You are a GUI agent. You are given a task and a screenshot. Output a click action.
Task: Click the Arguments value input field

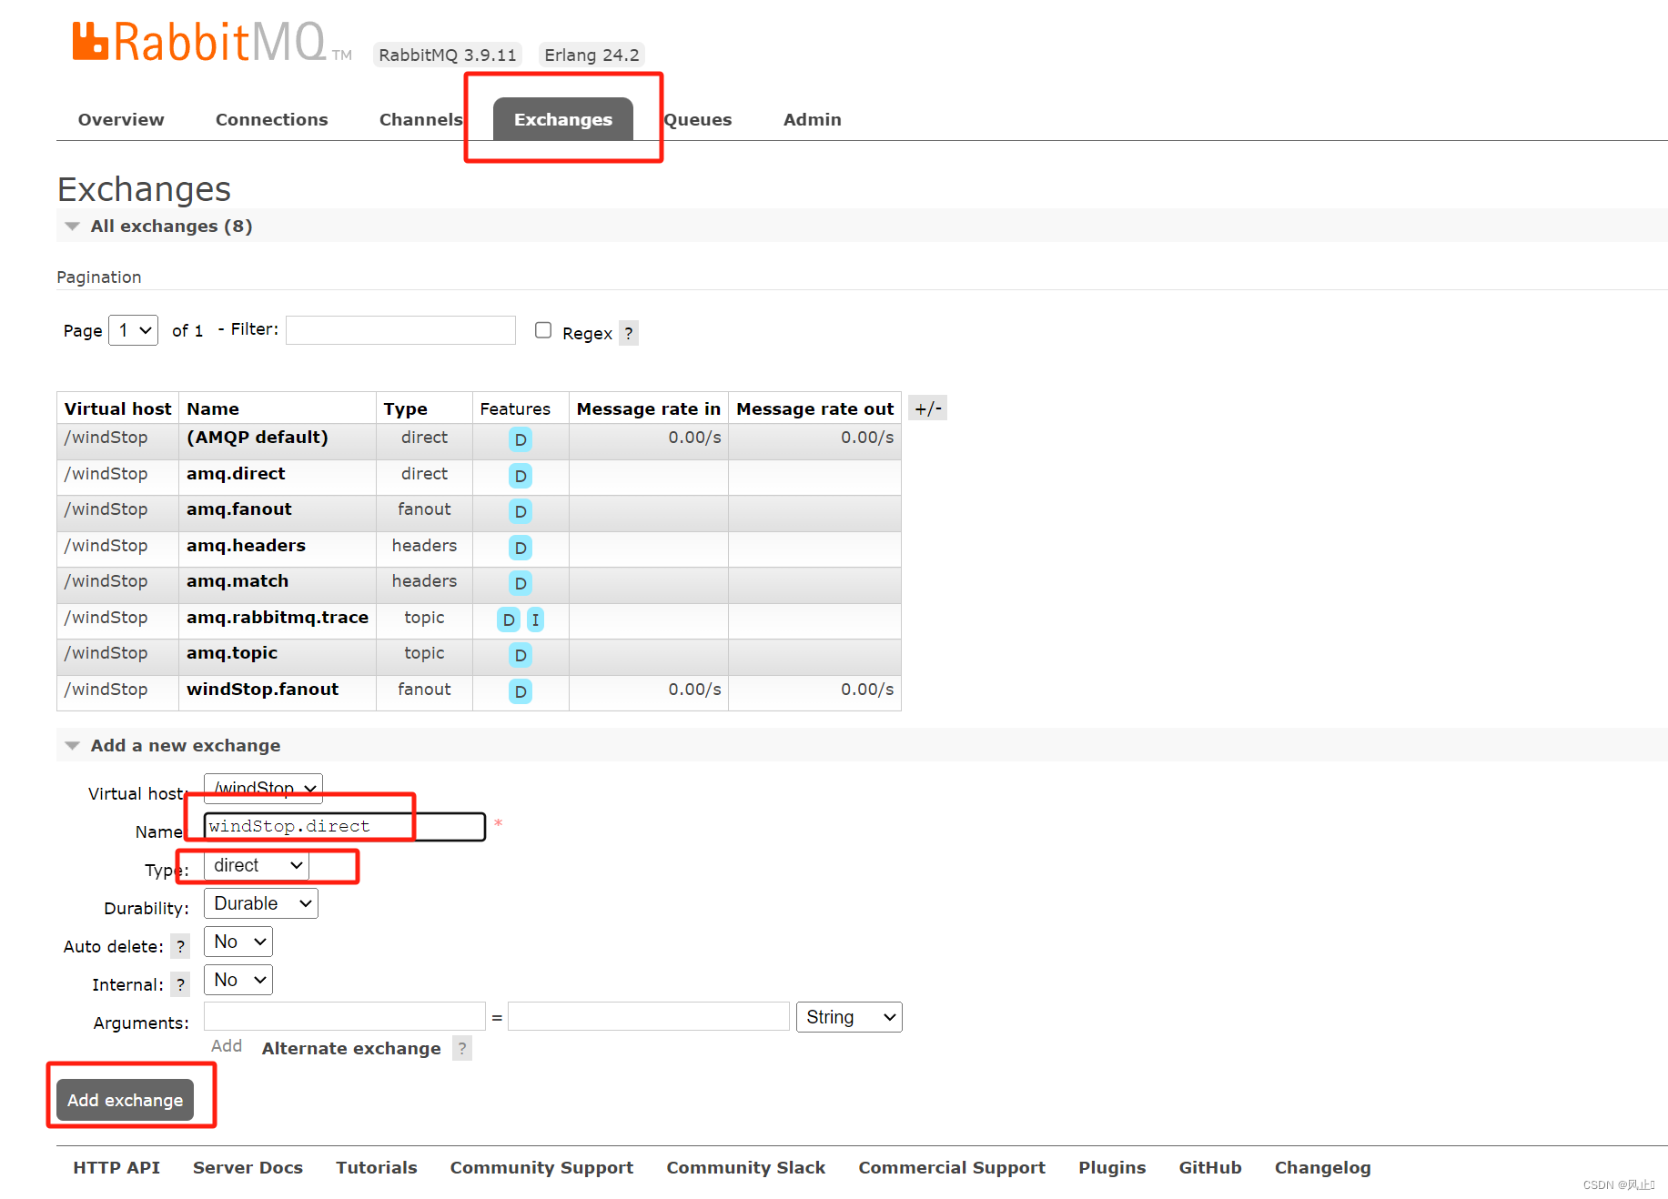(x=649, y=1016)
